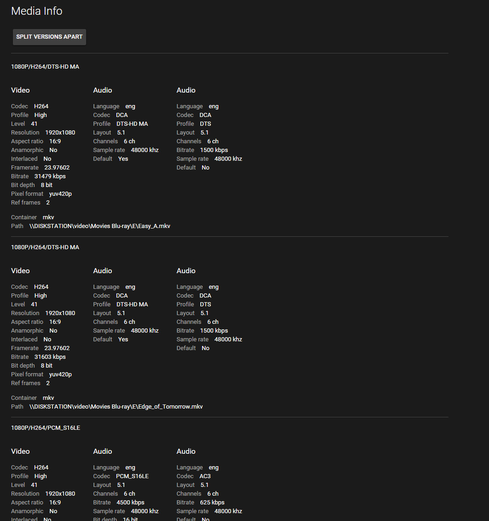
Task: Click the Video heading in the Easy_A section
Action: pyautogui.click(x=20, y=90)
